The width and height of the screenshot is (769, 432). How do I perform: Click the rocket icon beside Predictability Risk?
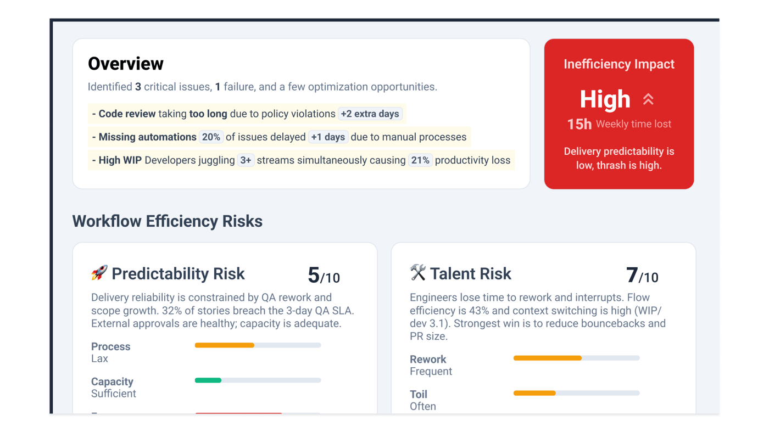click(99, 273)
